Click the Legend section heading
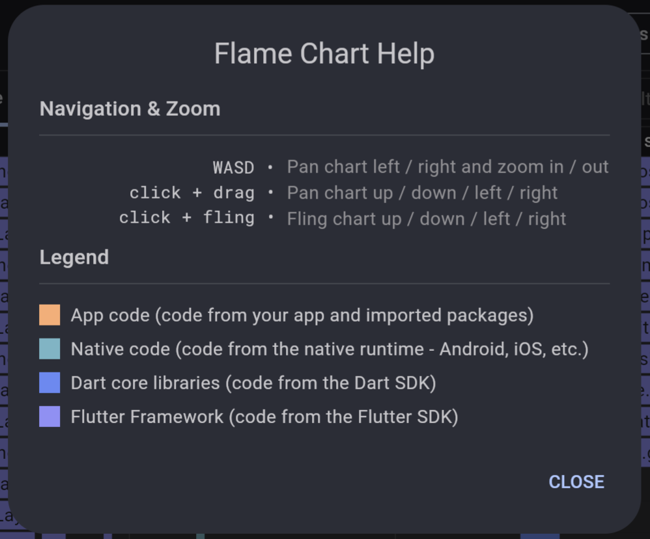 tap(74, 257)
